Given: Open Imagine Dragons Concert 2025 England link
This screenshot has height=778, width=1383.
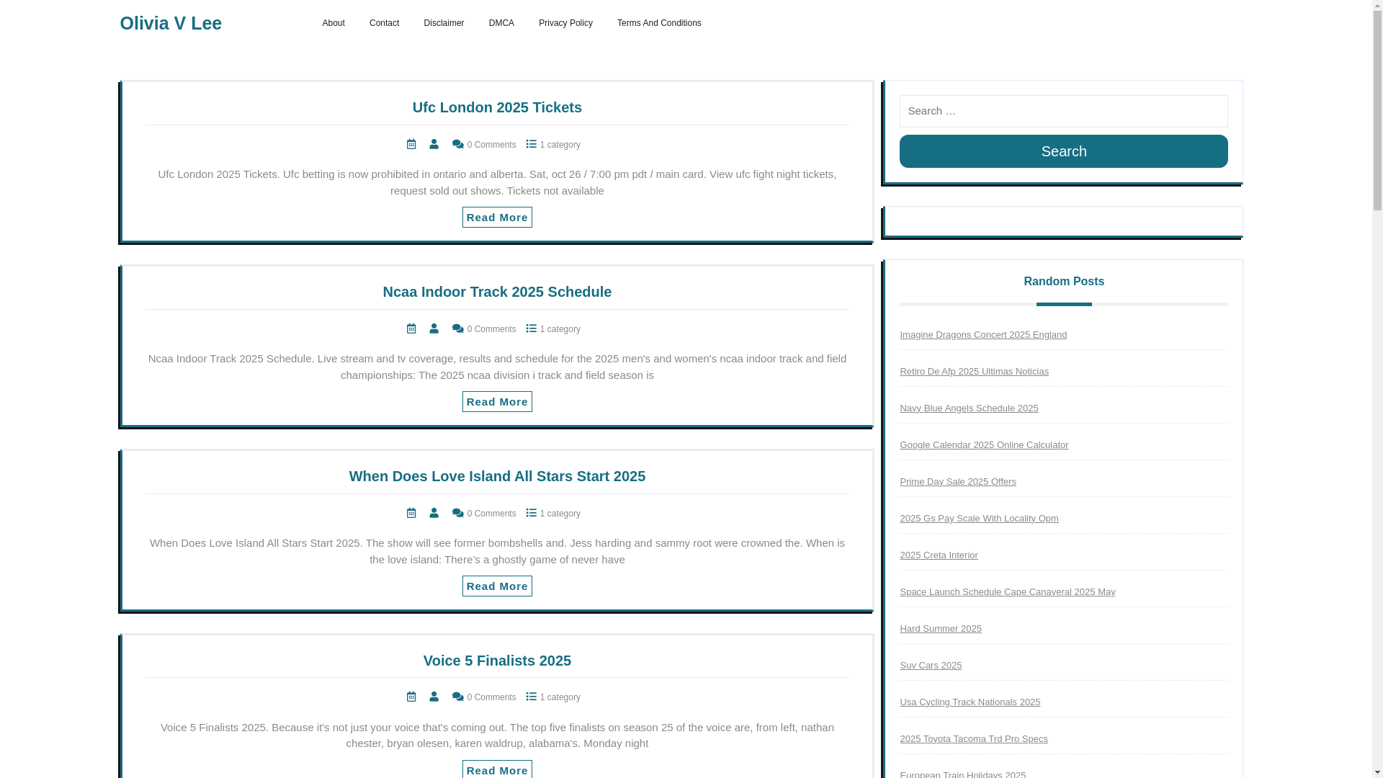Looking at the screenshot, I should point(983,334).
